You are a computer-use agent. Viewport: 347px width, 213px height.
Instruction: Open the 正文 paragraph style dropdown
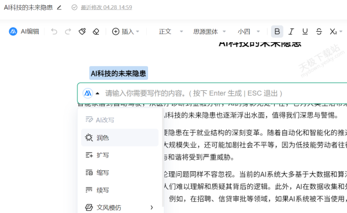tap(171, 31)
